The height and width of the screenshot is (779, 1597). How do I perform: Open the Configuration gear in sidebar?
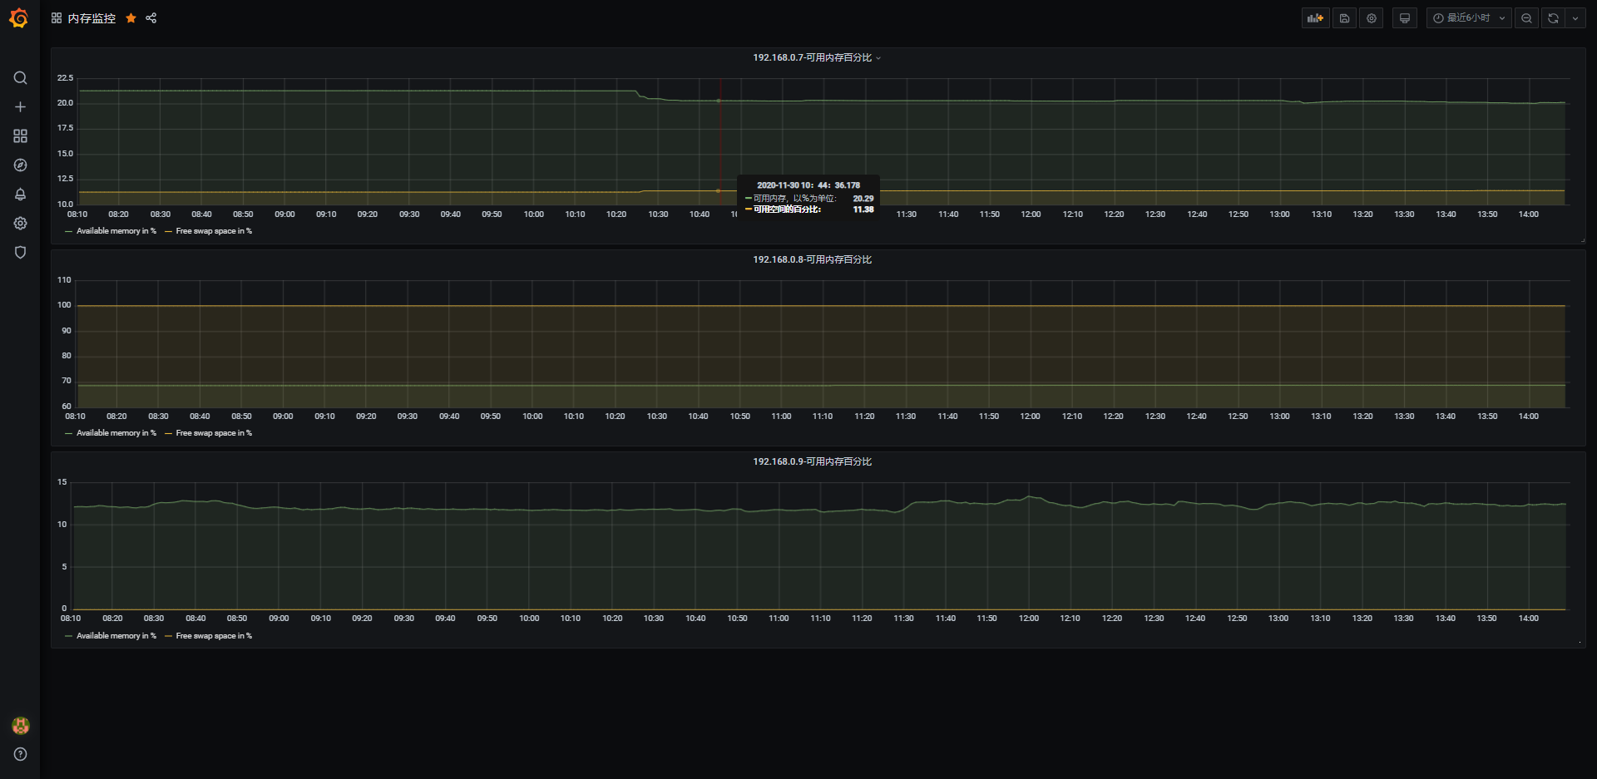20,224
